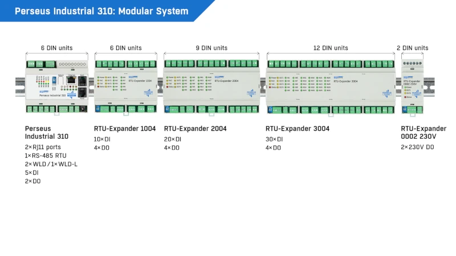Click the blue DIP switch on the RTU-Expander 2004
Screen dimensions: 456x256
click(167, 109)
